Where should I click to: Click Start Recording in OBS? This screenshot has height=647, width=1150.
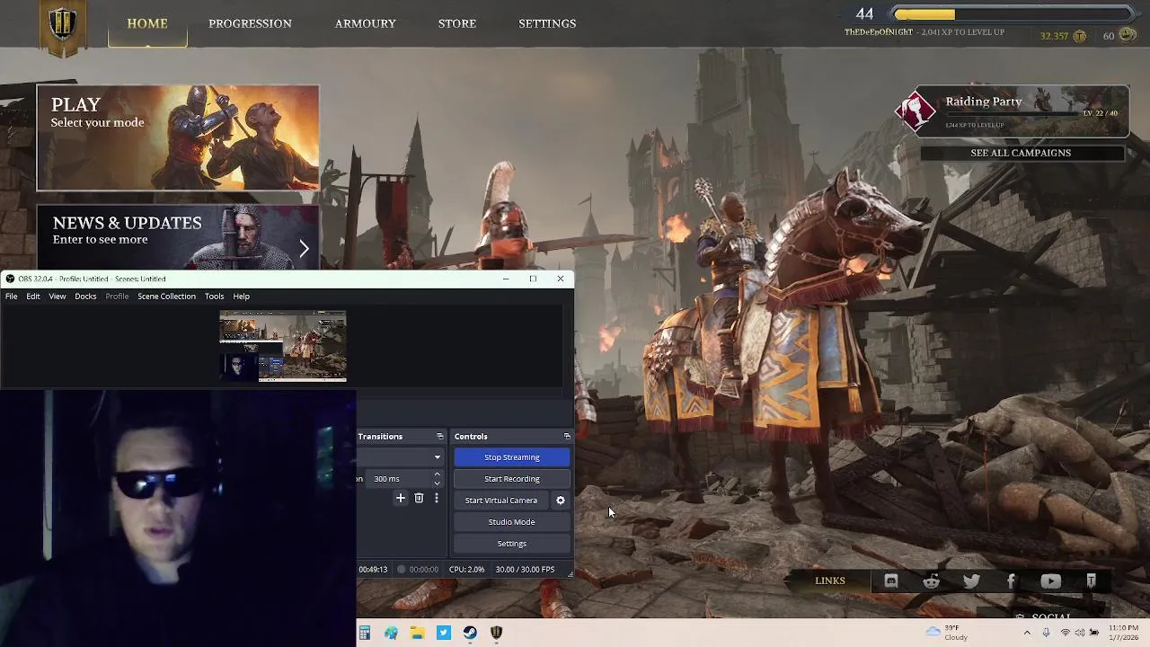point(512,479)
